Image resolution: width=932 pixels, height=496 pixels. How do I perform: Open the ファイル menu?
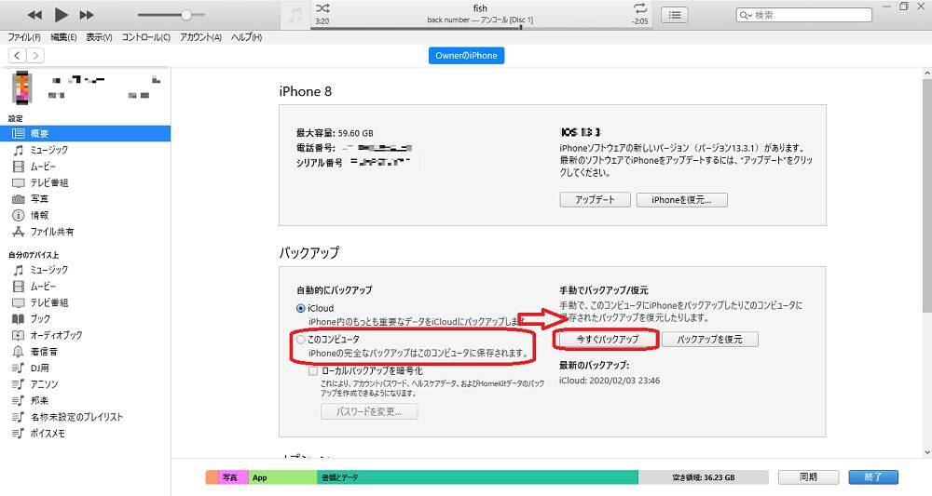pos(24,37)
